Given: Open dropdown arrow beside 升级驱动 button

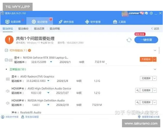Looking at the screenshot, I should pos(155,59).
